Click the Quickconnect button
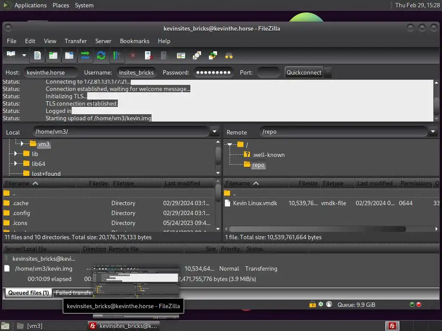 (x=304, y=72)
